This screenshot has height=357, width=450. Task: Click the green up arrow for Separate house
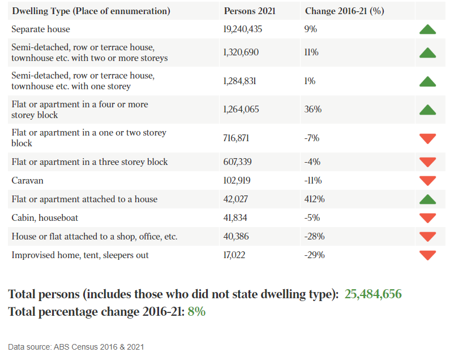427,29
